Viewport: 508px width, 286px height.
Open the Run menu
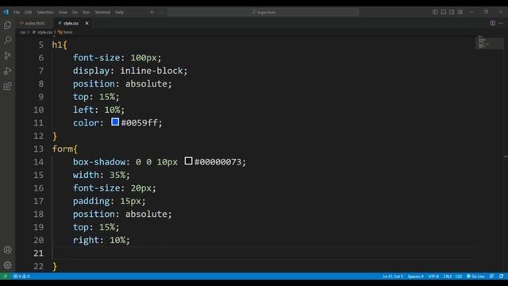[86, 12]
